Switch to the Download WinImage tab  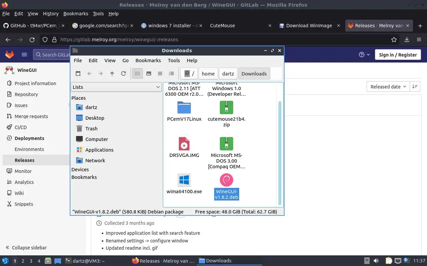point(309,26)
